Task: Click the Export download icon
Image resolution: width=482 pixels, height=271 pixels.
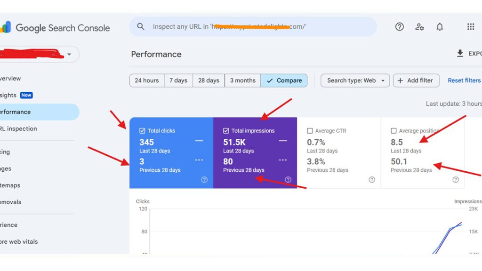Action: point(460,53)
